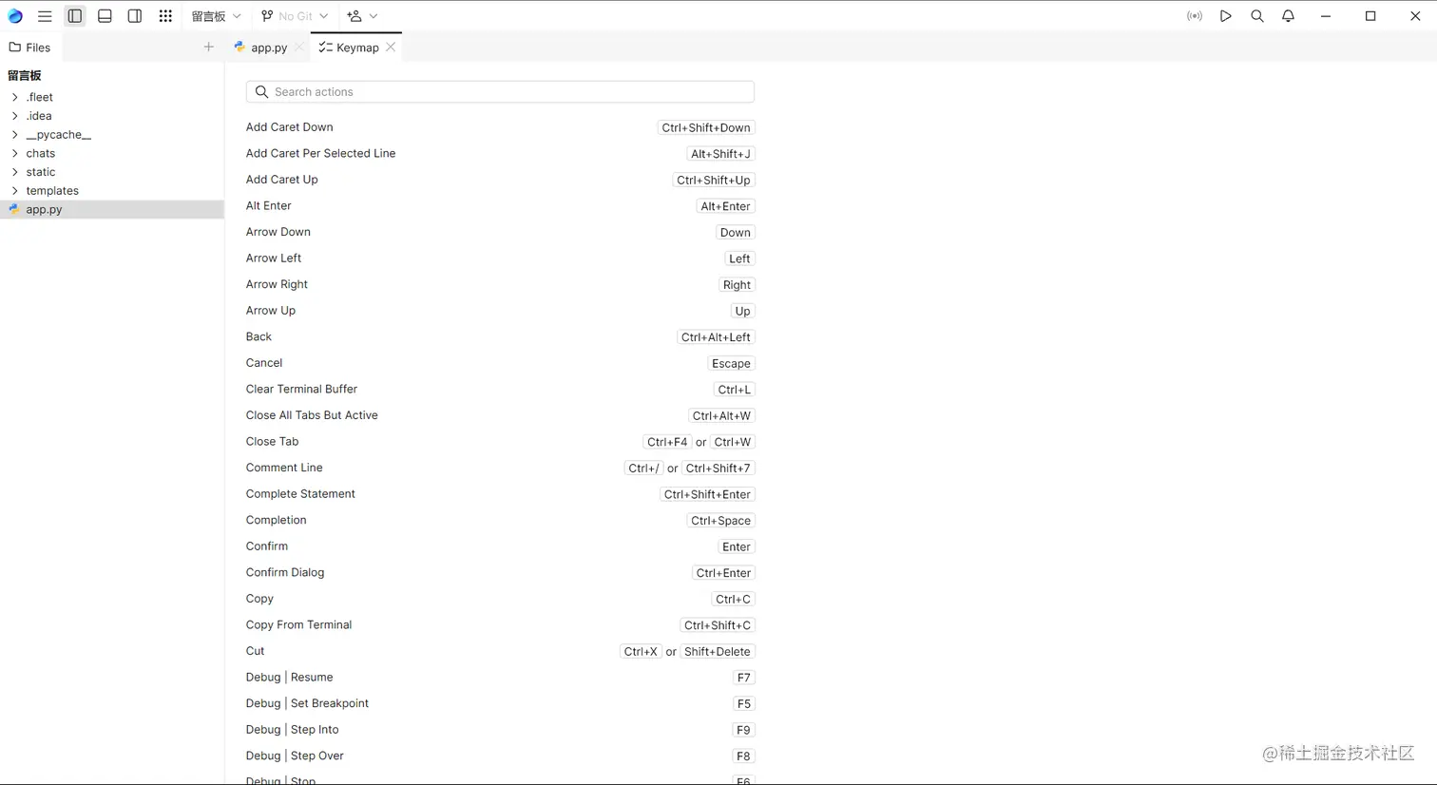
Task: Click the Alt+Shift+J shortcut badge
Action: (x=720, y=154)
